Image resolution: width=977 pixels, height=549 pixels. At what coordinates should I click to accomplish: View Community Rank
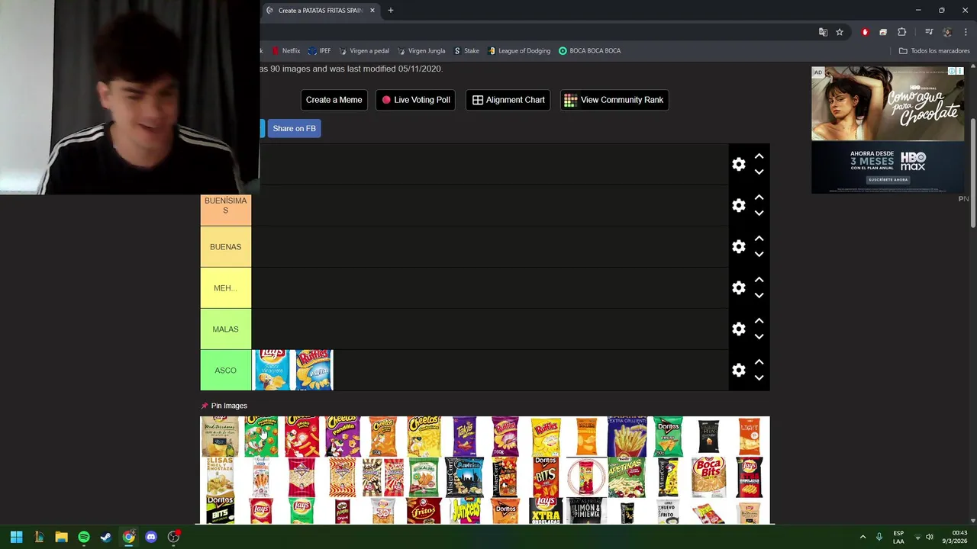[614, 100]
